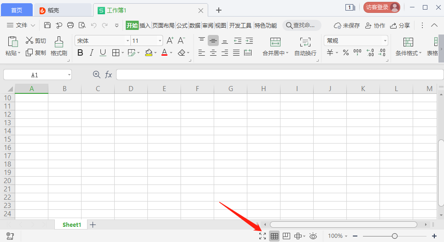Switch to the 视图 tab
This screenshot has width=444, height=242.
click(x=221, y=26)
